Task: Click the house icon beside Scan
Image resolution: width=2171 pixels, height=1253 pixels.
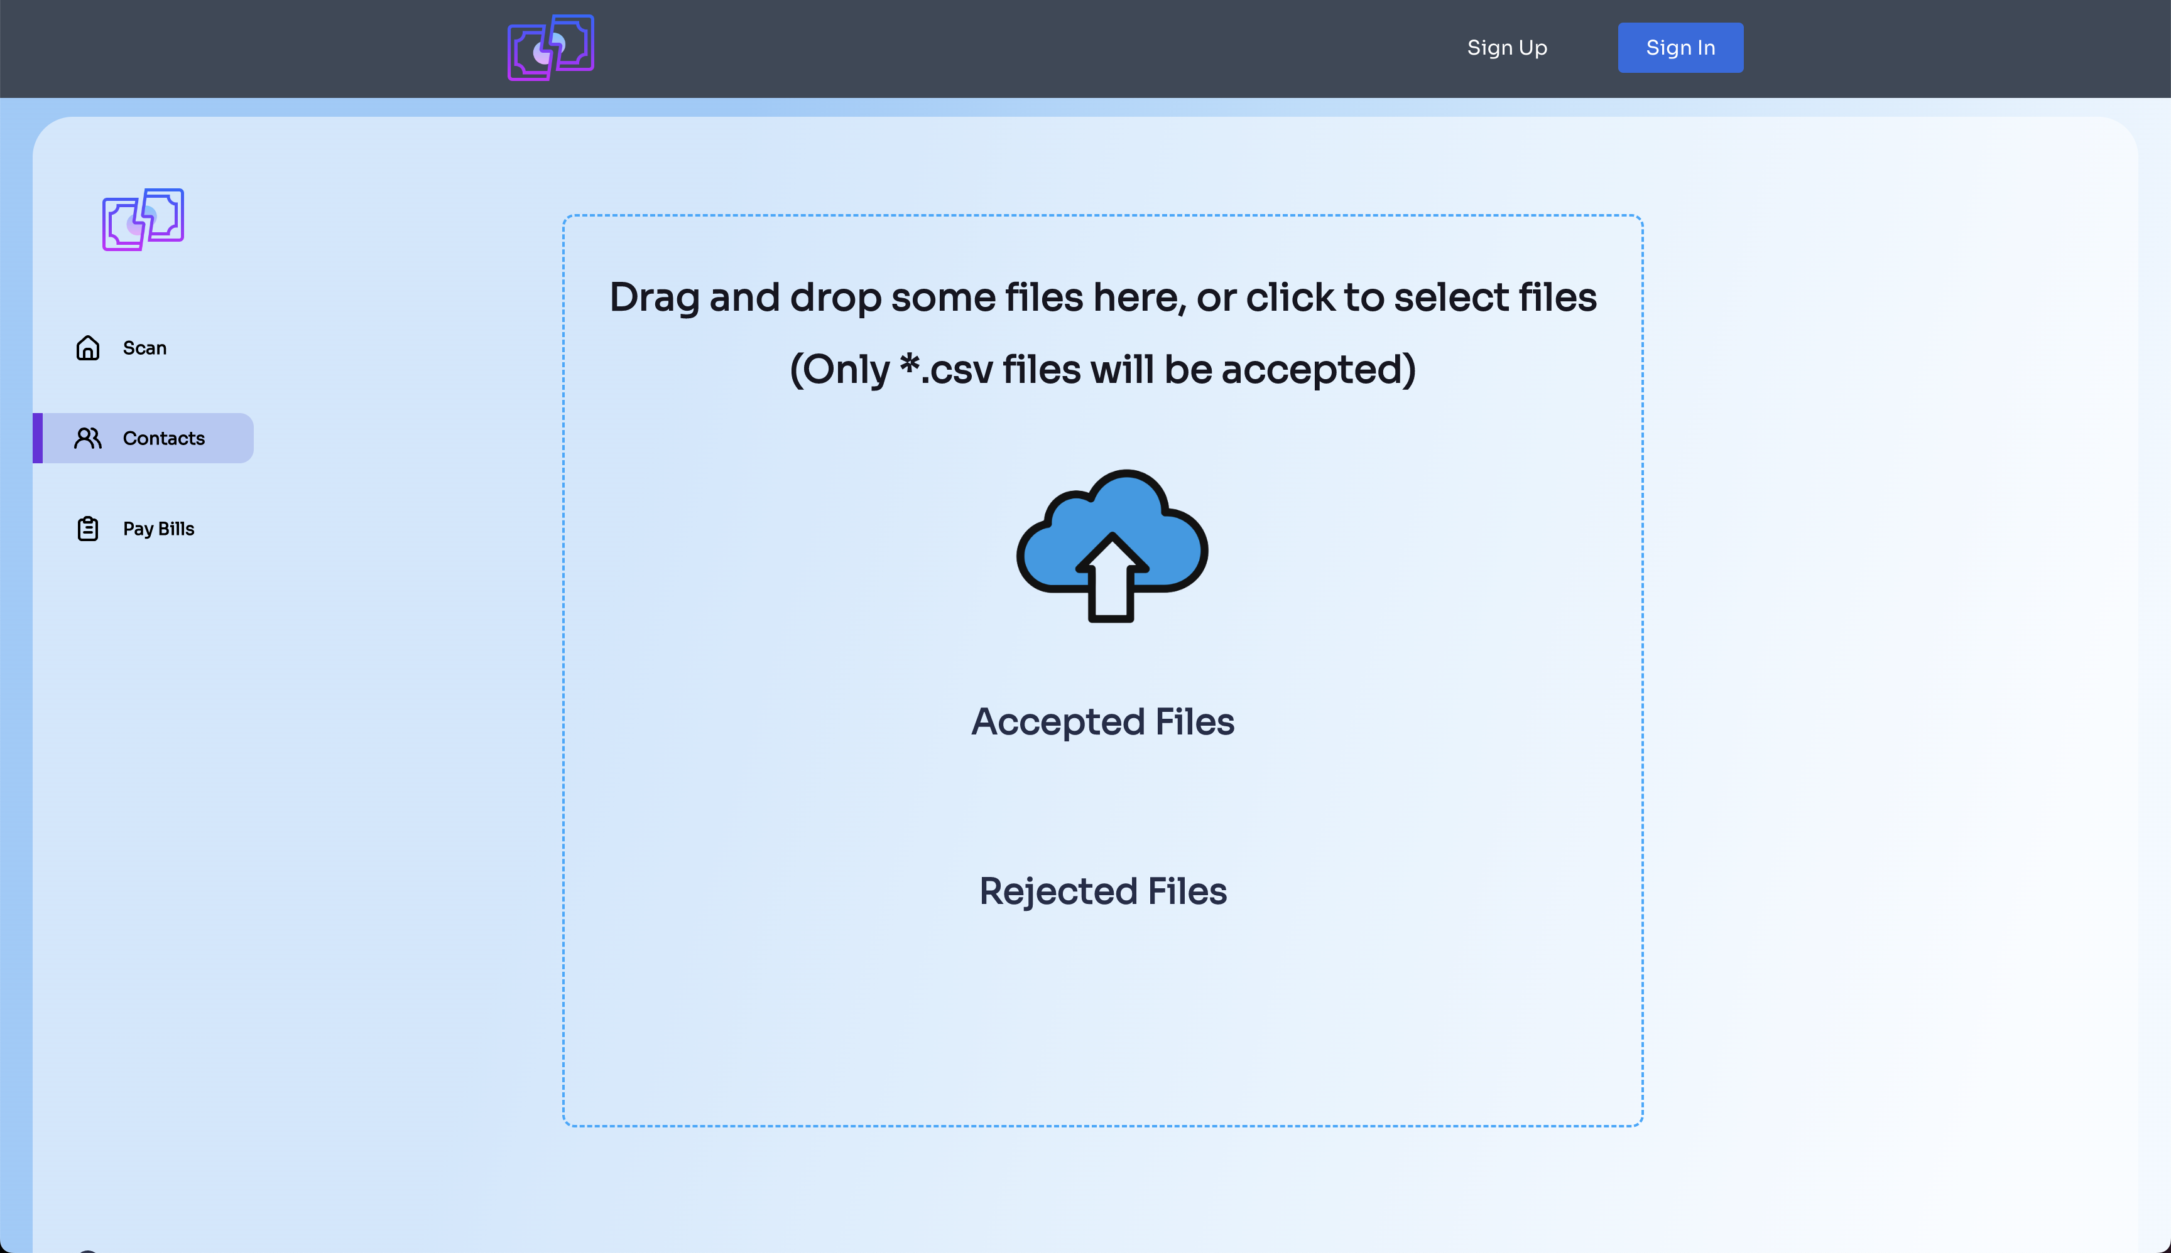Action: (x=88, y=348)
